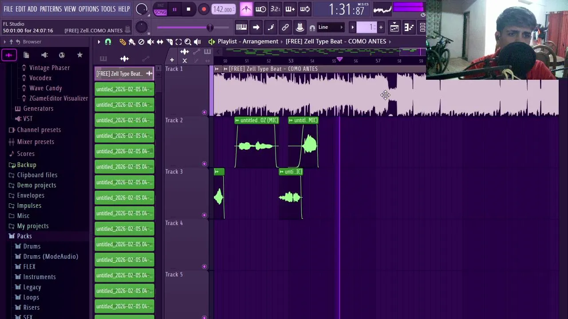Adjust the master volume knob
The image size is (568, 319).
click(x=141, y=9)
